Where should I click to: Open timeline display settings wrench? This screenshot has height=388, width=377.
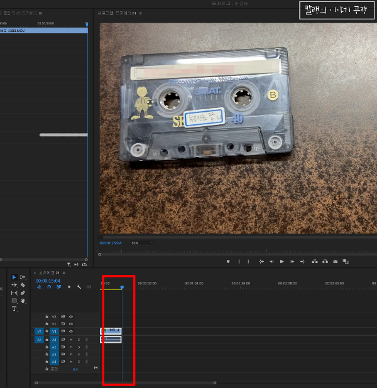(x=79, y=287)
